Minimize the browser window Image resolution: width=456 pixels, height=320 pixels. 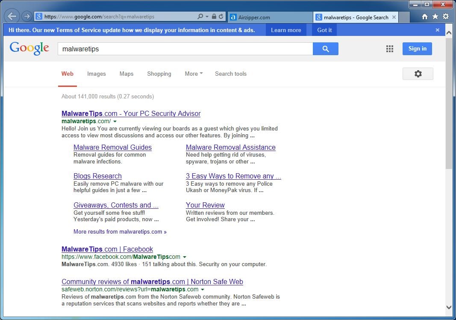(415, 4)
